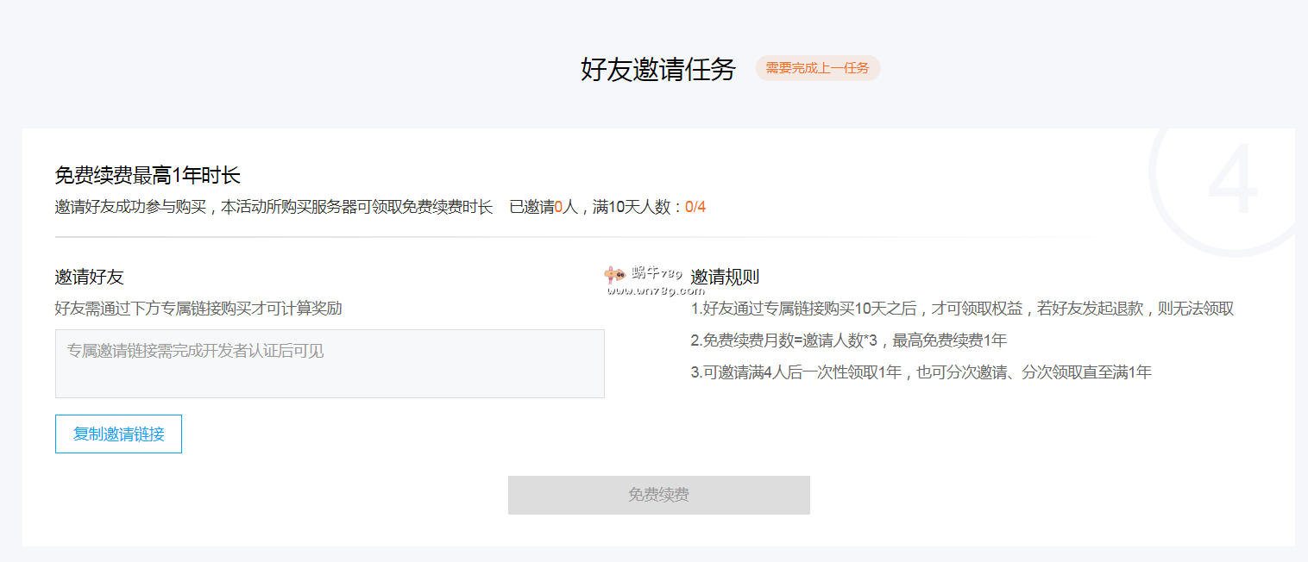Click the orange '0/4' ten-day count
The width and height of the screenshot is (1308, 562).
[695, 207]
